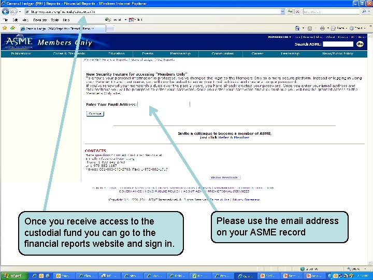Open the Publications nav item
This screenshot has width=373, height=280.
[21, 53]
